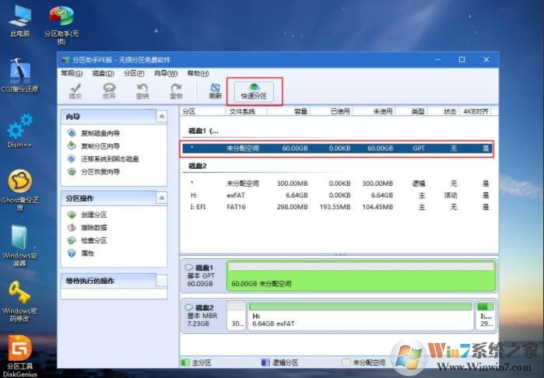This screenshot has height=378, width=544.
Task: Maximize the 分区助手 window
Action: 462,60
